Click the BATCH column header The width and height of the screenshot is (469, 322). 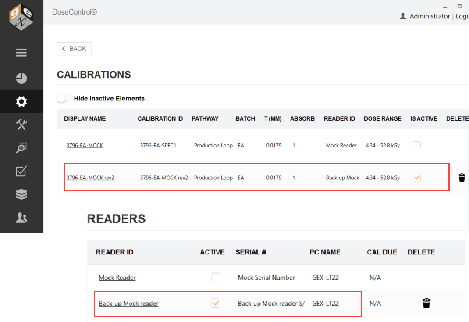[x=245, y=118]
